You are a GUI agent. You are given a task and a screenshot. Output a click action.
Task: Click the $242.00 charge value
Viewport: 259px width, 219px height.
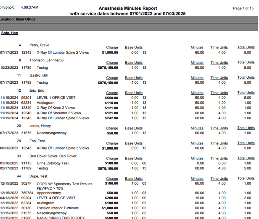tap(112, 118)
